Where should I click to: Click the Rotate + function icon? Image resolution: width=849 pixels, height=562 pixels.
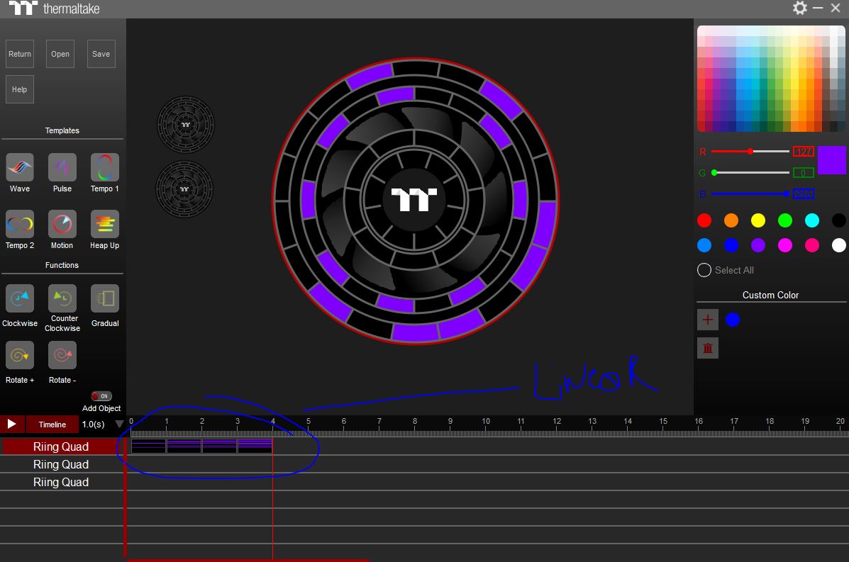[x=20, y=356]
